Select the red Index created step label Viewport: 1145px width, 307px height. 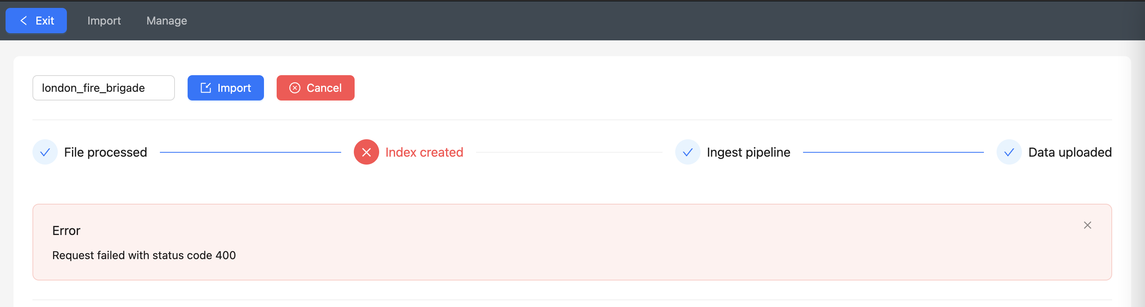[x=424, y=152]
